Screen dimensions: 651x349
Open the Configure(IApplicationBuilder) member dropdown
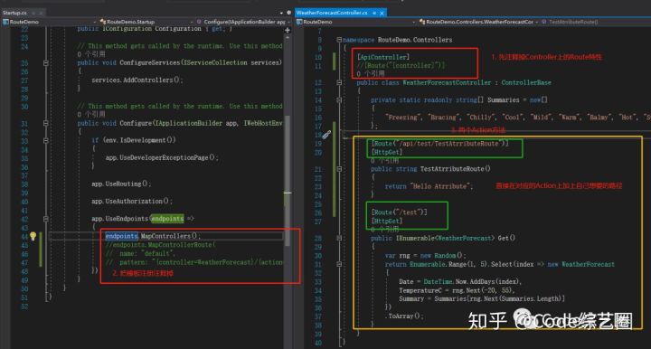(243, 22)
